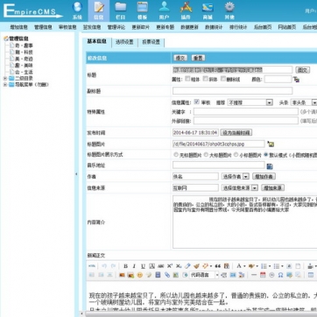
Task: Click the 增加作者 button
Action: [x=264, y=177]
